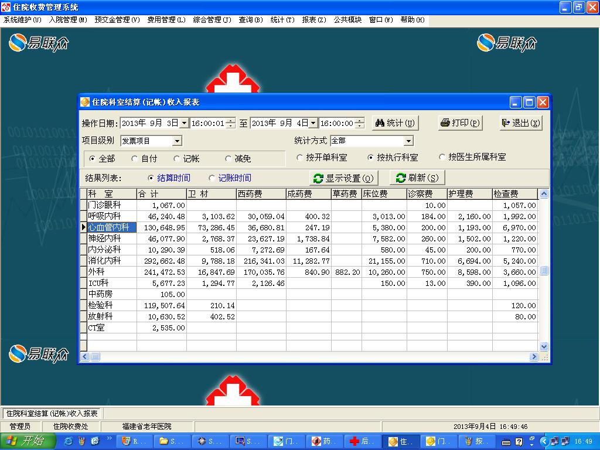The image size is (600, 450).
Task: Click the end time 16:00:00 spinner
Action: click(x=359, y=123)
